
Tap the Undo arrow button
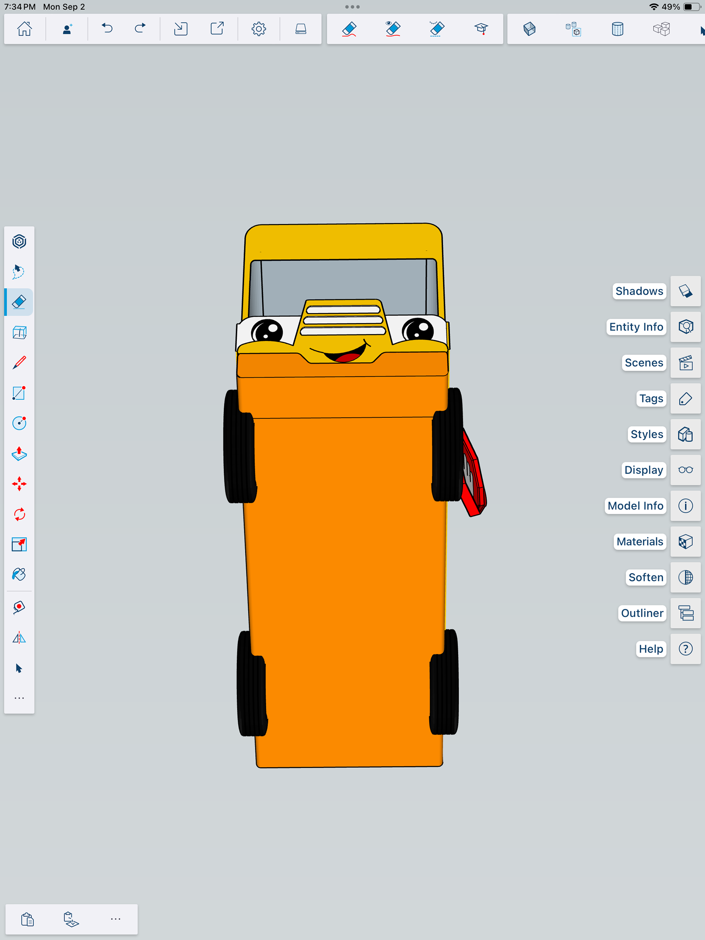(107, 29)
